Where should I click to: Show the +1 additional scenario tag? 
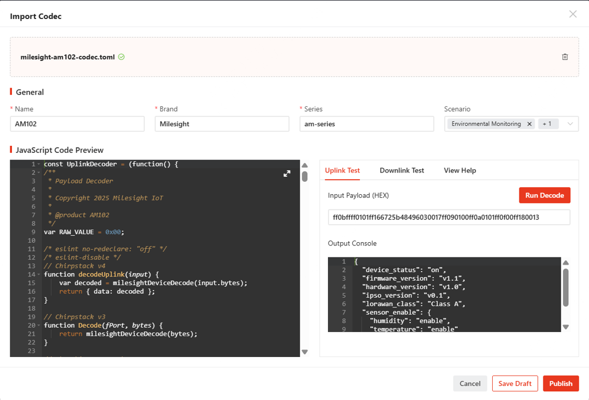[547, 124]
